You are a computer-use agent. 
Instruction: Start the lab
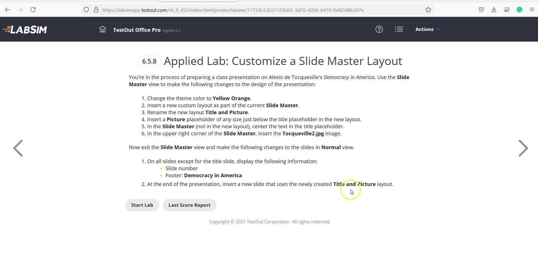[x=142, y=205]
